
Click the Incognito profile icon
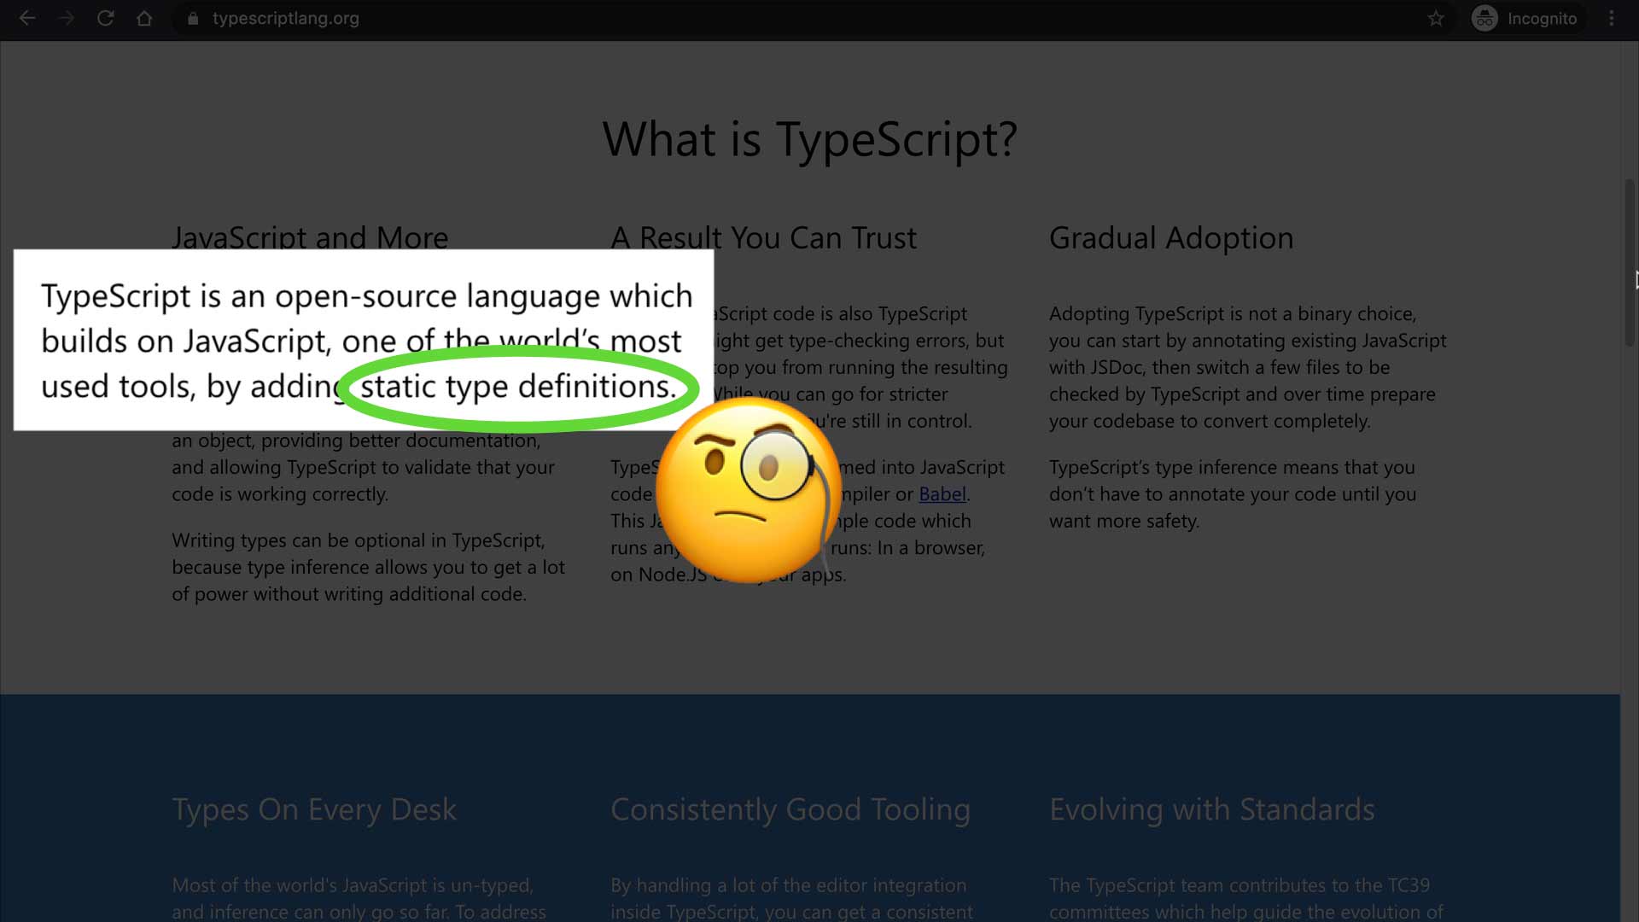[1484, 18]
